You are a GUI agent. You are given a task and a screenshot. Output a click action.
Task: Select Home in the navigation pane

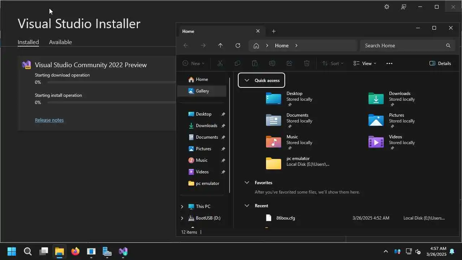202,79
